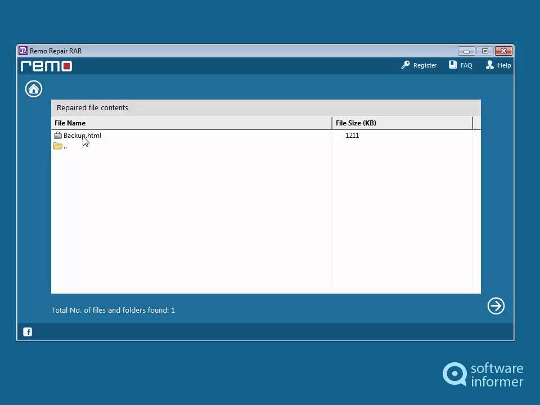Image resolution: width=540 pixels, height=405 pixels.
Task: Open the Register link
Action: coord(425,65)
